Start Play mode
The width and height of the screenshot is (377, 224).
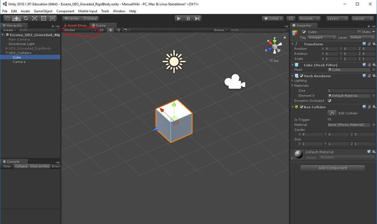point(179,18)
